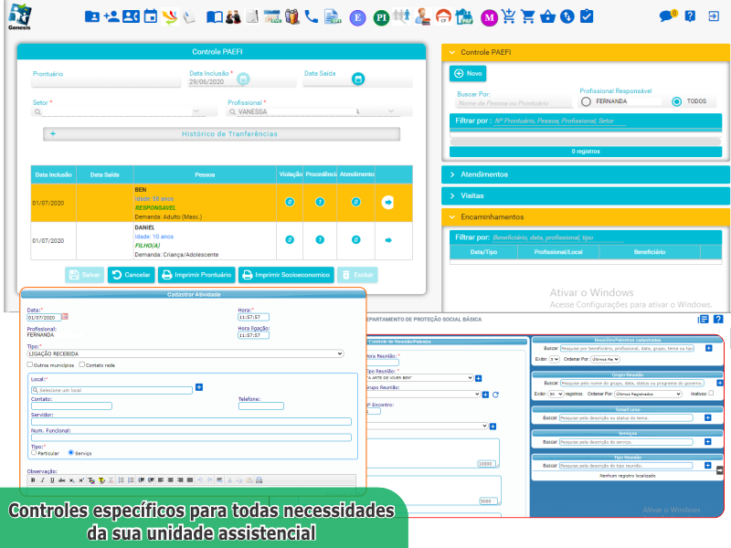This screenshot has width=731, height=548.
Task: Check the Outros municípios checkbox
Action: pyautogui.click(x=30, y=364)
